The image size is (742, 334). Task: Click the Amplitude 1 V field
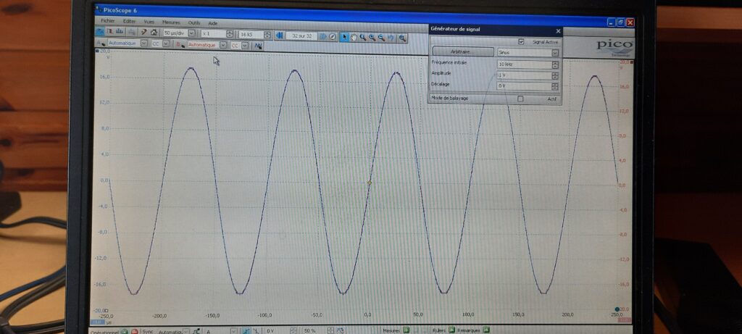tap(524, 75)
